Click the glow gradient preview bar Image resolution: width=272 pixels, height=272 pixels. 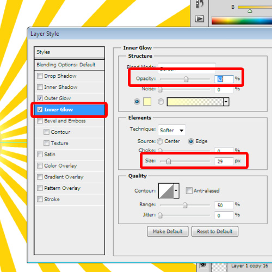pos(195,102)
